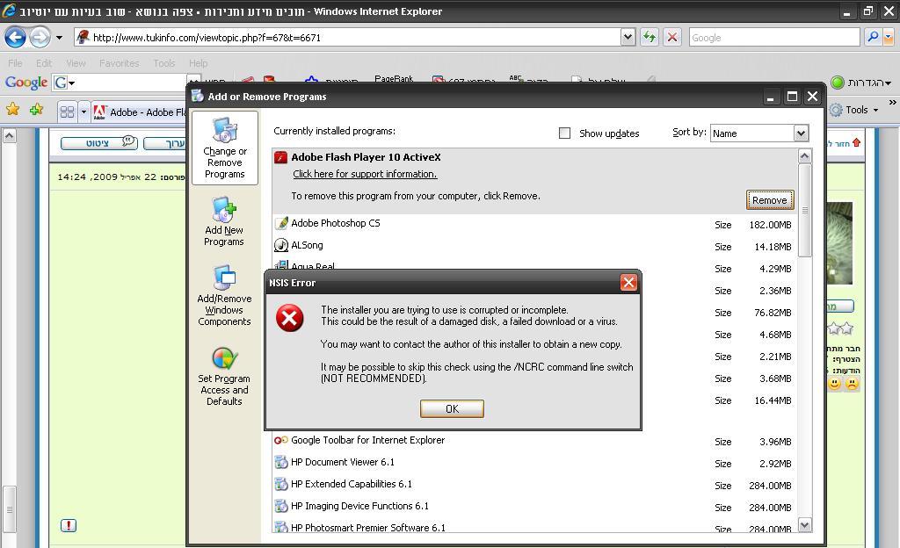Open Change or Remove Programs panel
Viewport: 900px width, 548px height.
[x=225, y=148]
